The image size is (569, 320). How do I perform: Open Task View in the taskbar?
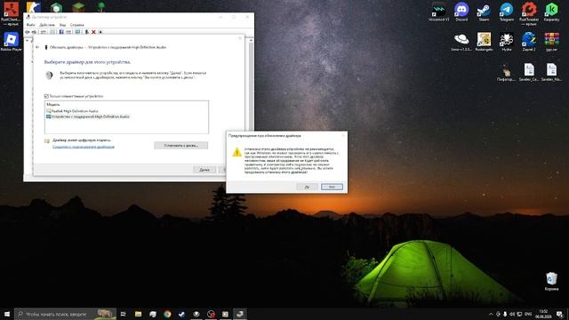tap(124, 314)
